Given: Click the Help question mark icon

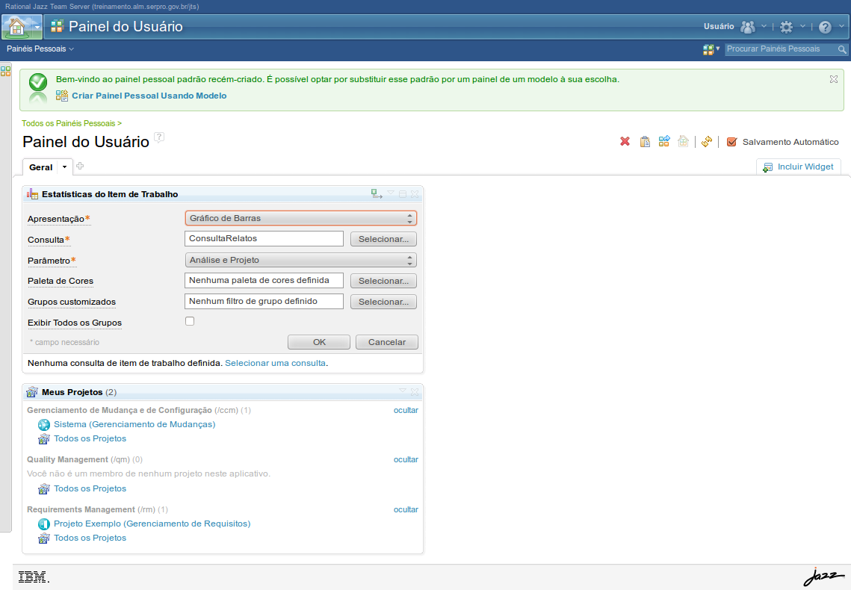Looking at the screenshot, I should pyautogui.click(x=825, y=27).
